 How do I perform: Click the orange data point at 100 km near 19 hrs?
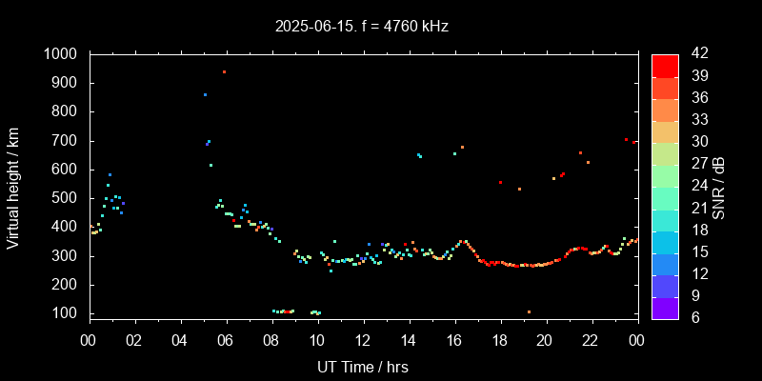(529, 311)
